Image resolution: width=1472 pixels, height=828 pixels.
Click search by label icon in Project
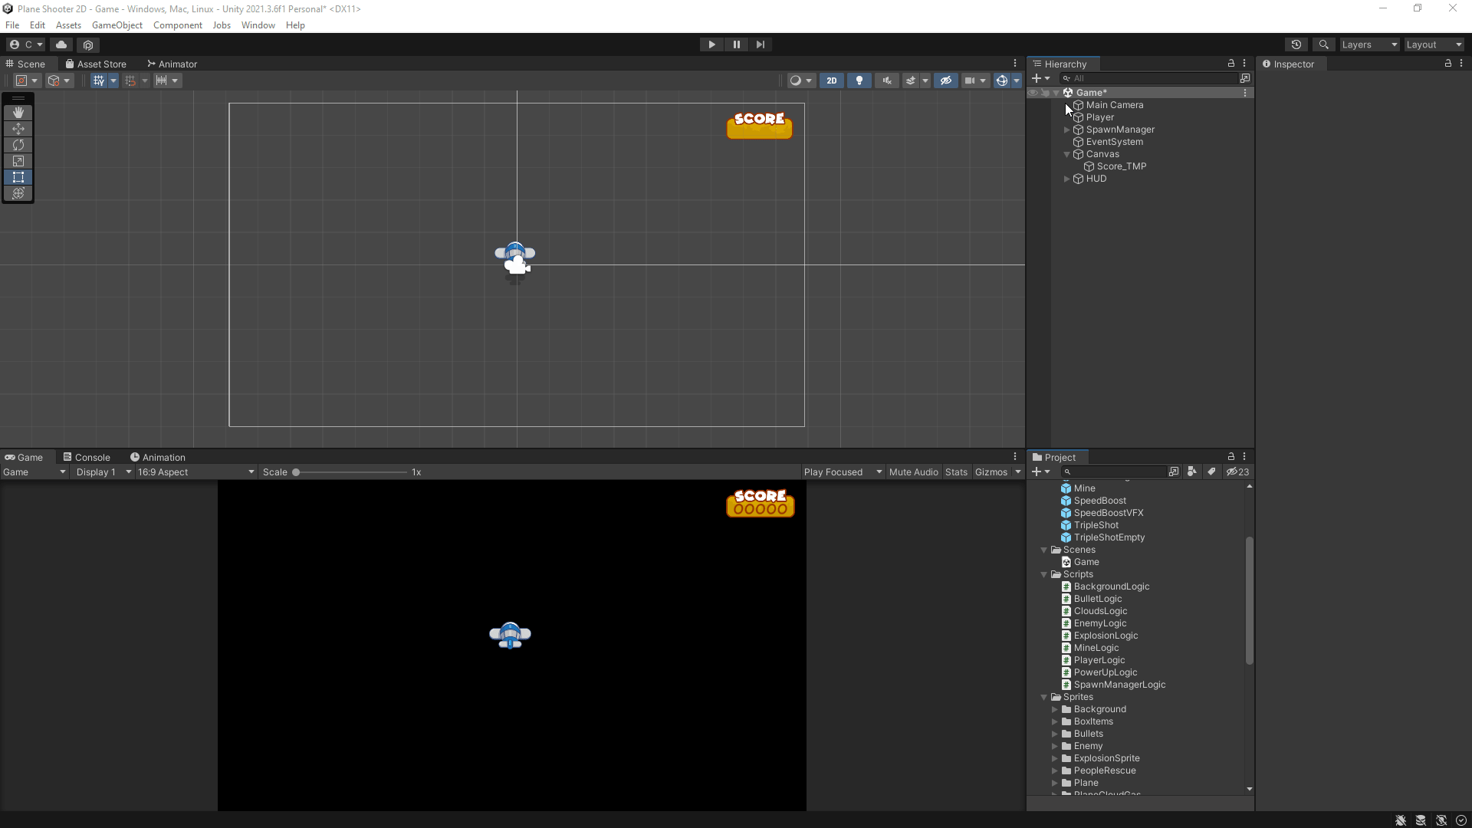[x=1212, y=472]
